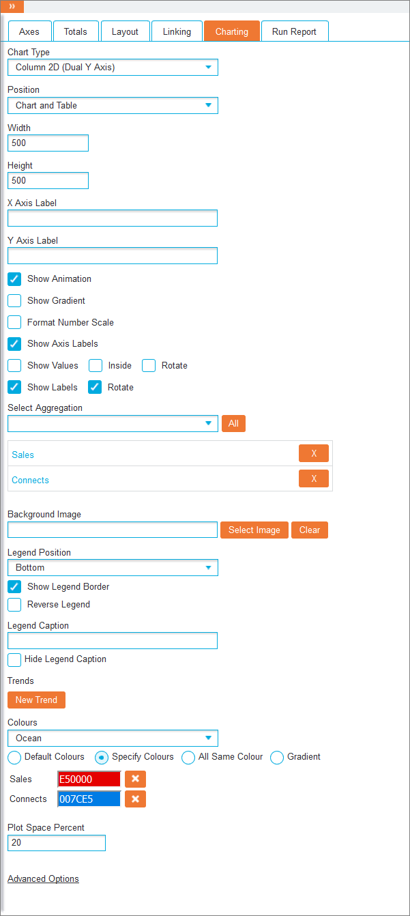
Task: Expand the Legend Position dropdown
Action: (x=113, y=568)
